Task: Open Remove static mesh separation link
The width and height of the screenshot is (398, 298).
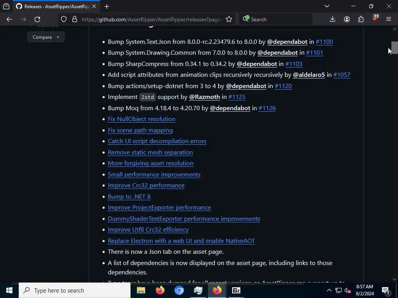Action: (150, 152)
